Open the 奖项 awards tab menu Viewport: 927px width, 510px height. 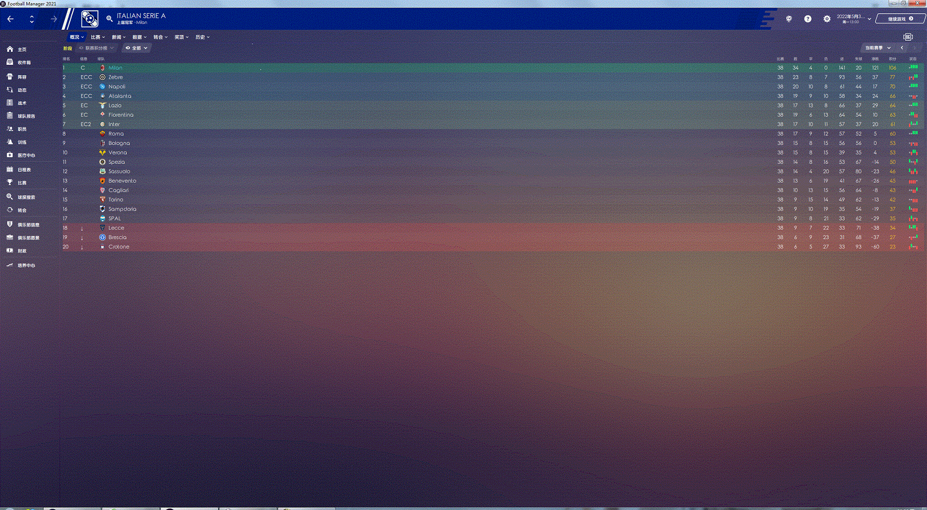pos(181,37)
